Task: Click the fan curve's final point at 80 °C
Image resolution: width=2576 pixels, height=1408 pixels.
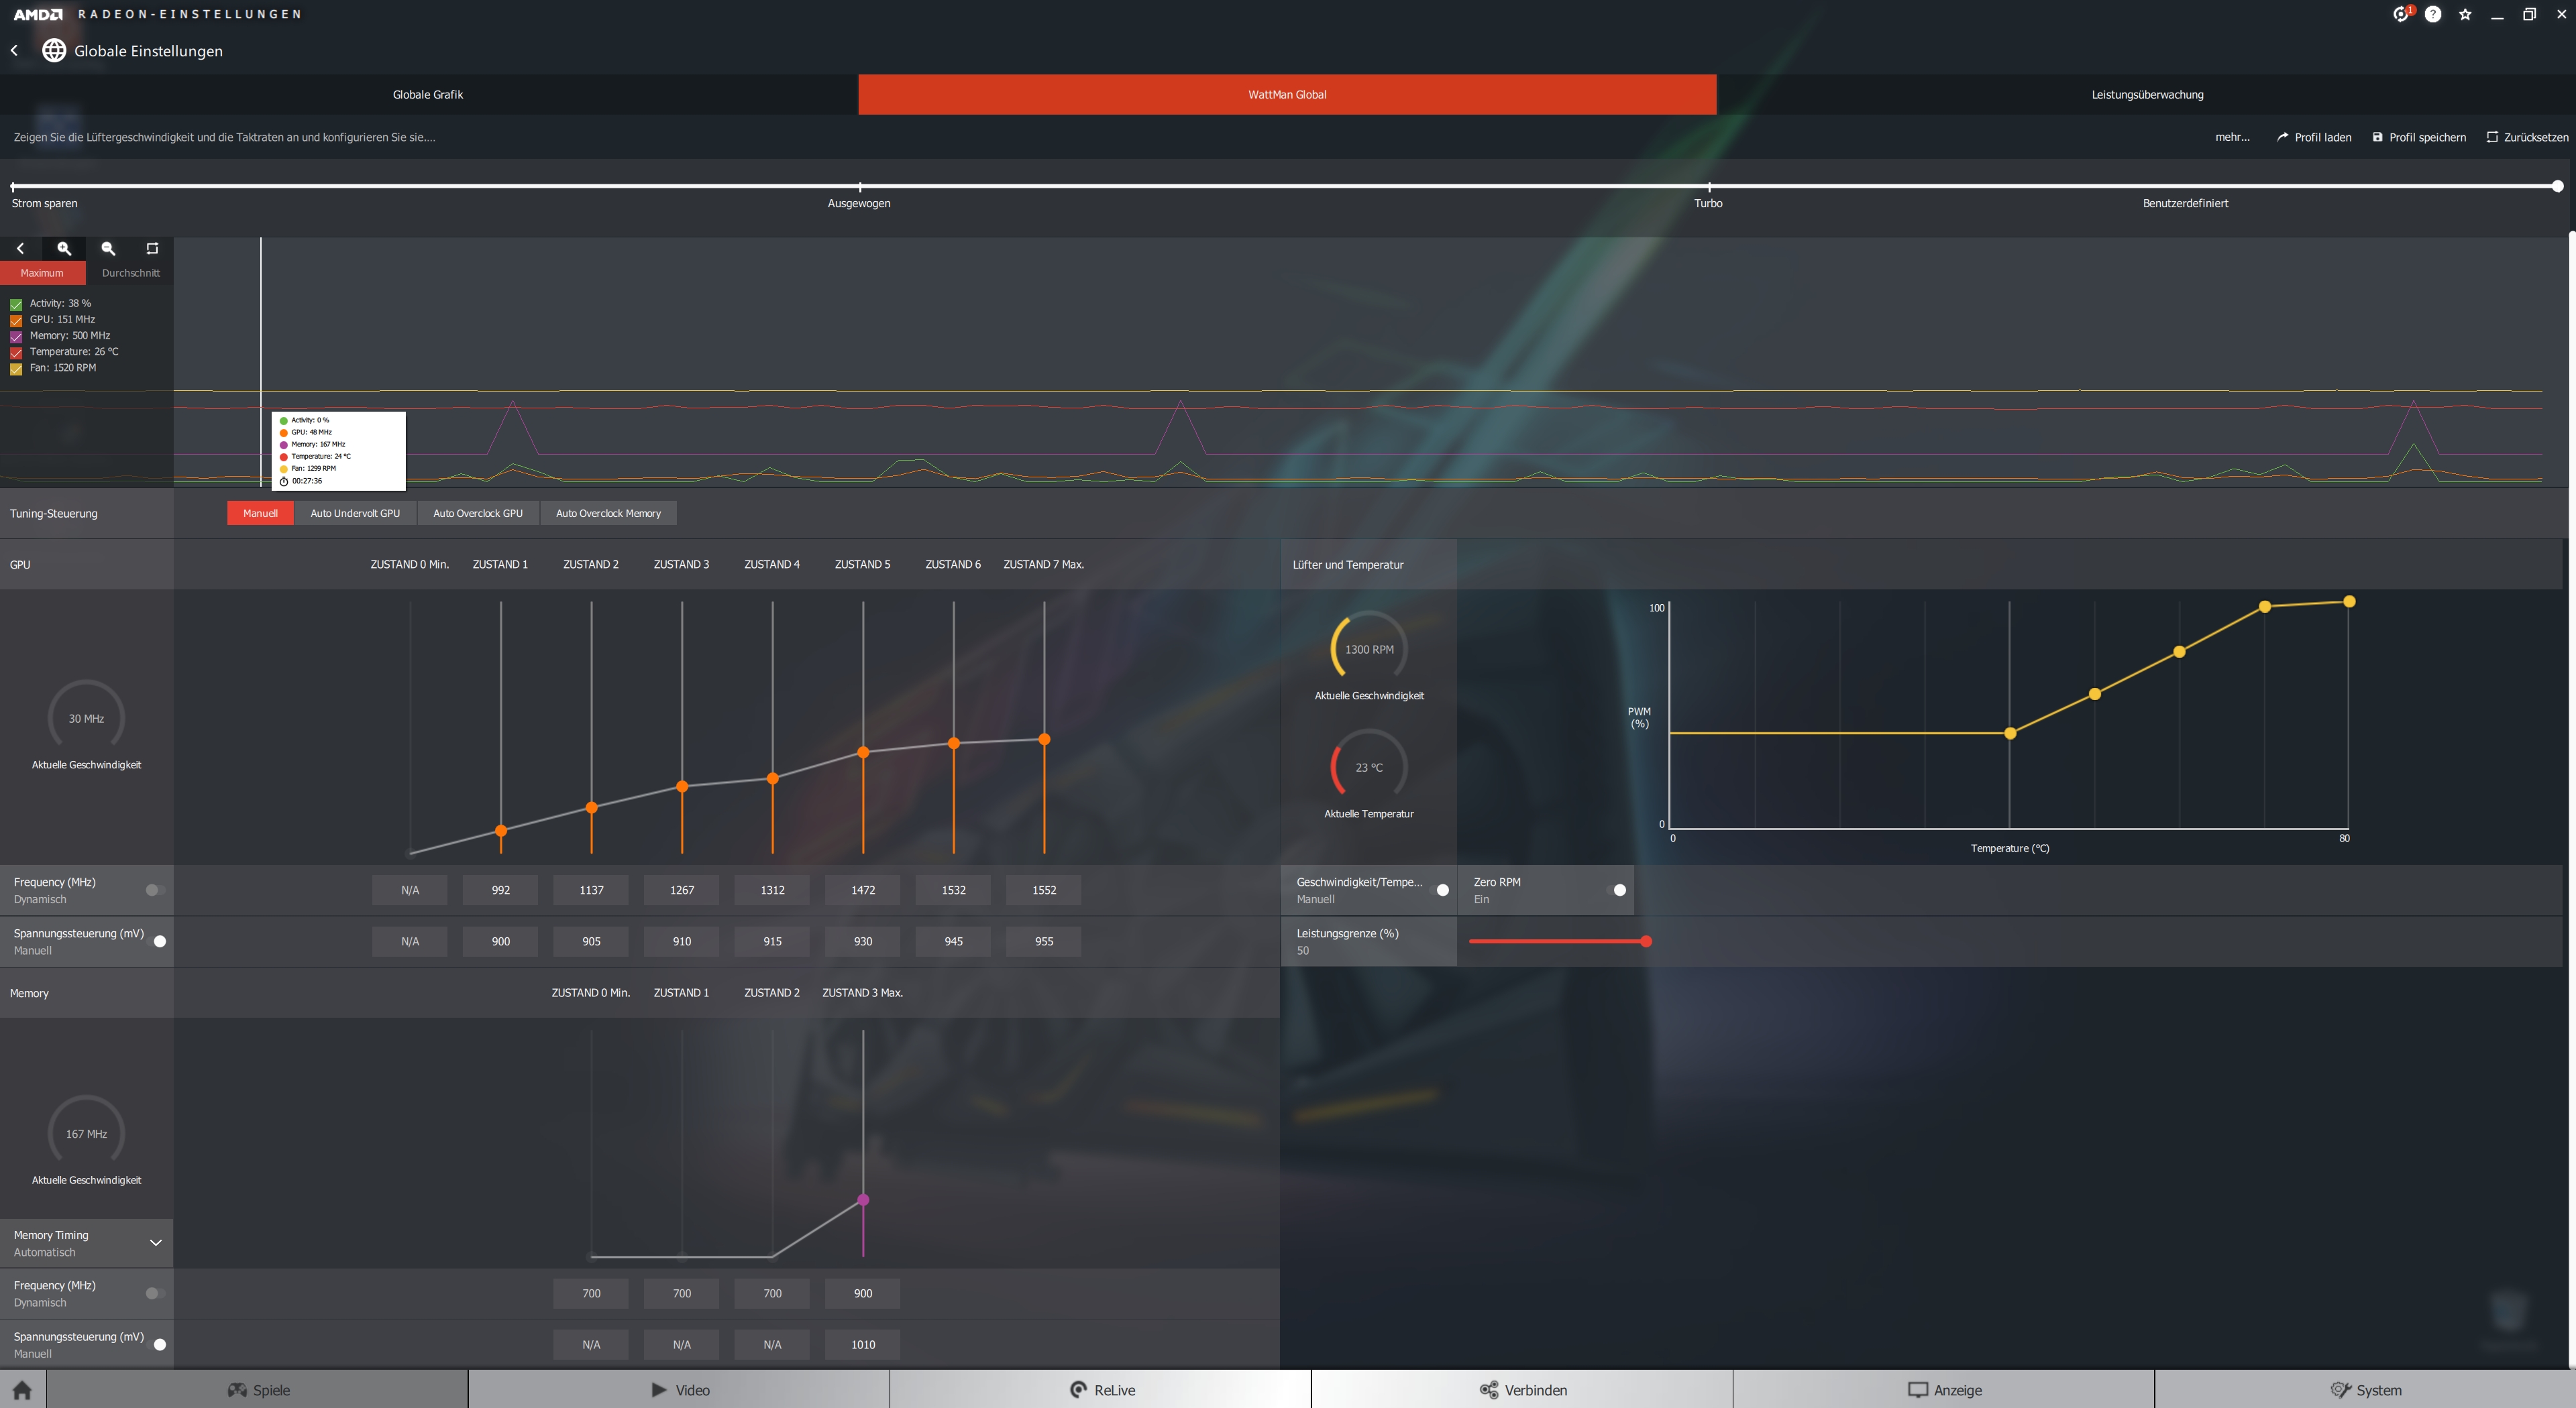Action: pos(2349,601)
